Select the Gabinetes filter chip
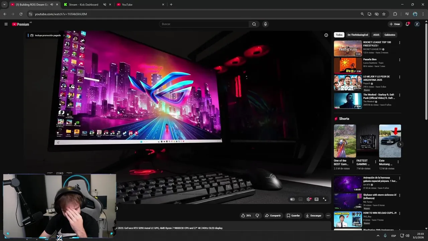This screenshot has height=241, width=428. click(x=390, y=35)
